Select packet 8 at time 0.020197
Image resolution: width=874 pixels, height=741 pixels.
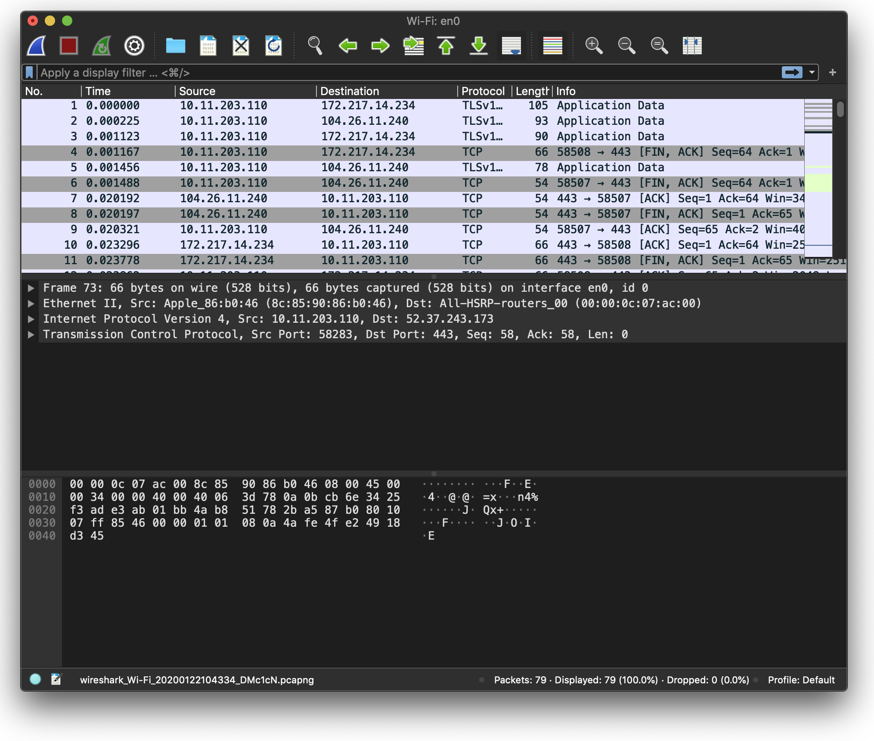(412, 214)
